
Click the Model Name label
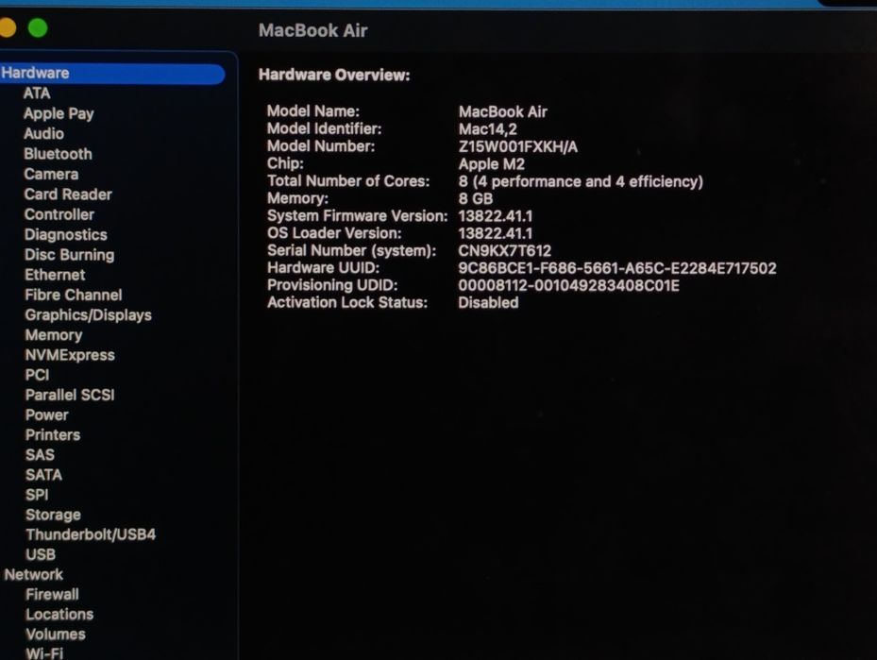[313, 110]
